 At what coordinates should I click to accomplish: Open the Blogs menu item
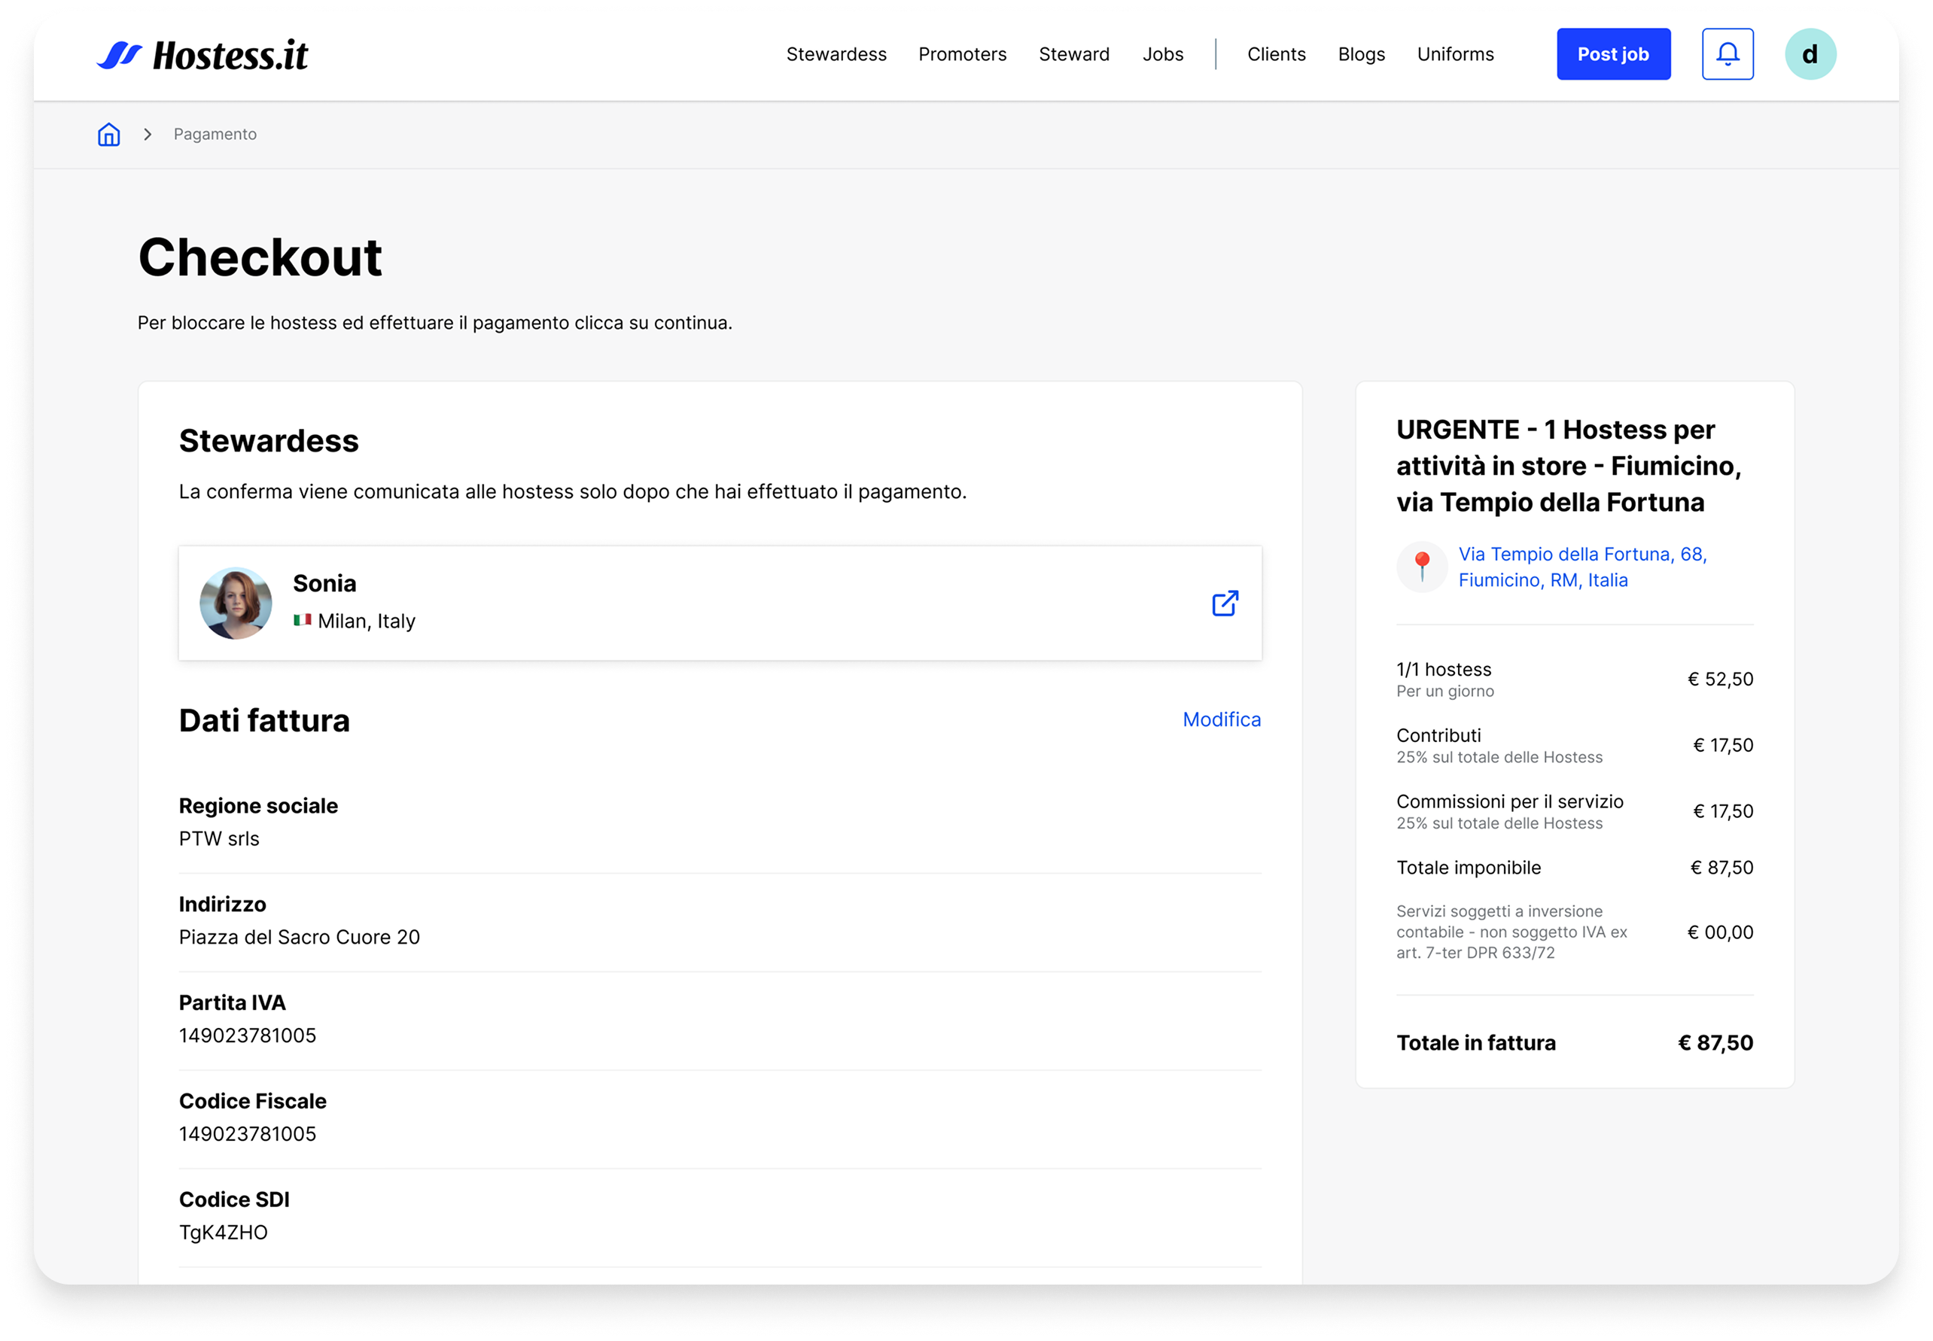(x=1361, y=53)
